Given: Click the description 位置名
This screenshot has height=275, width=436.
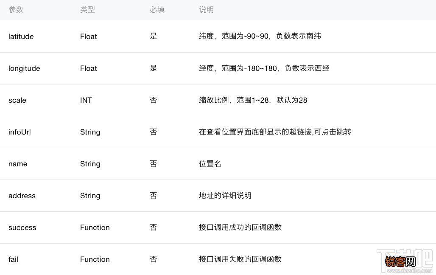Looking at the screenshot, I should point(210,164).
